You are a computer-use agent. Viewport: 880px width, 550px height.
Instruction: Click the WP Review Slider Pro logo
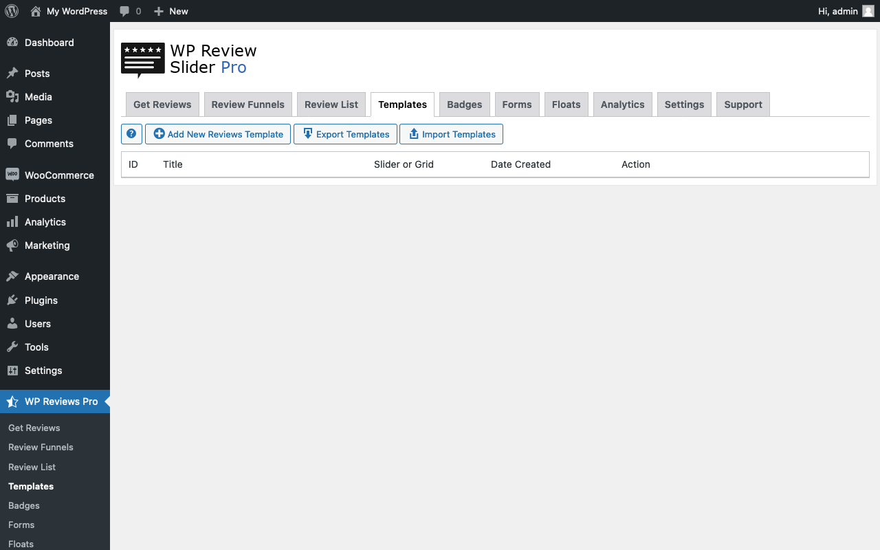189,60
